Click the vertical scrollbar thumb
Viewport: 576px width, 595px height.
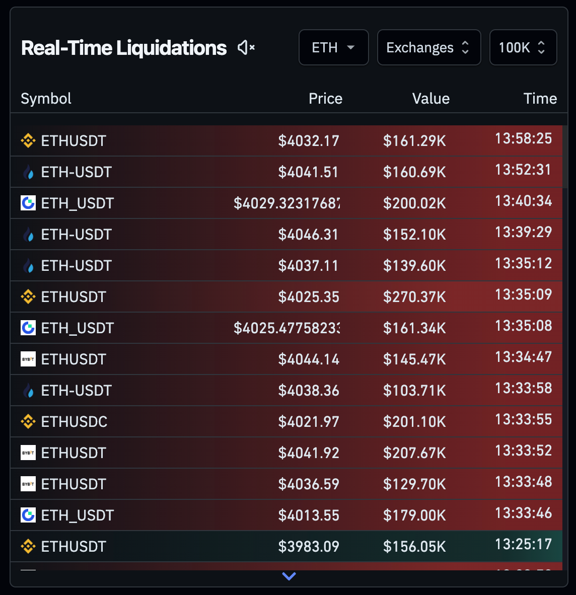(565, 156)
